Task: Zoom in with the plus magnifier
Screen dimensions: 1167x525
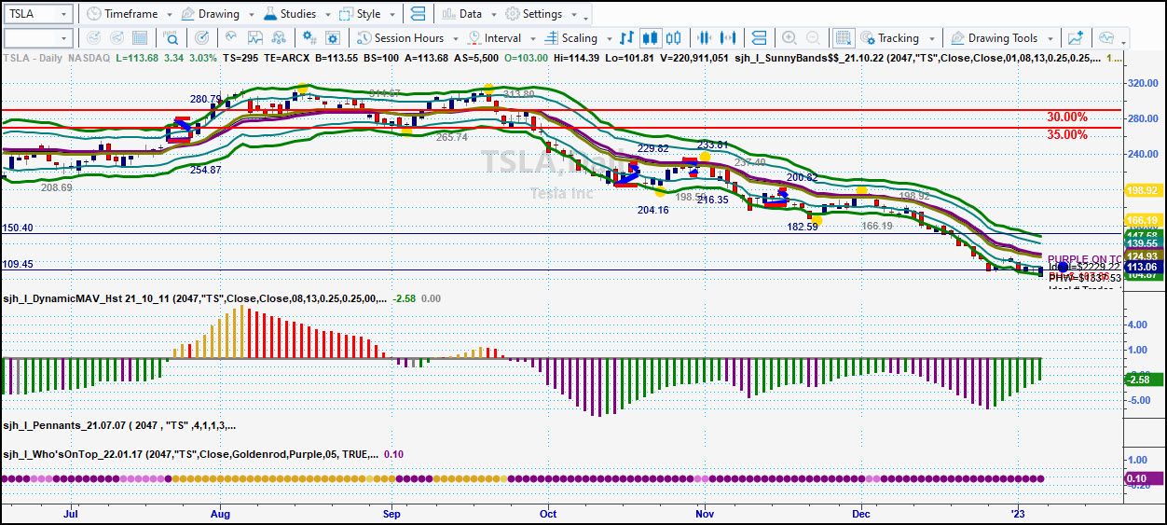Action: (x=789, y=38)
